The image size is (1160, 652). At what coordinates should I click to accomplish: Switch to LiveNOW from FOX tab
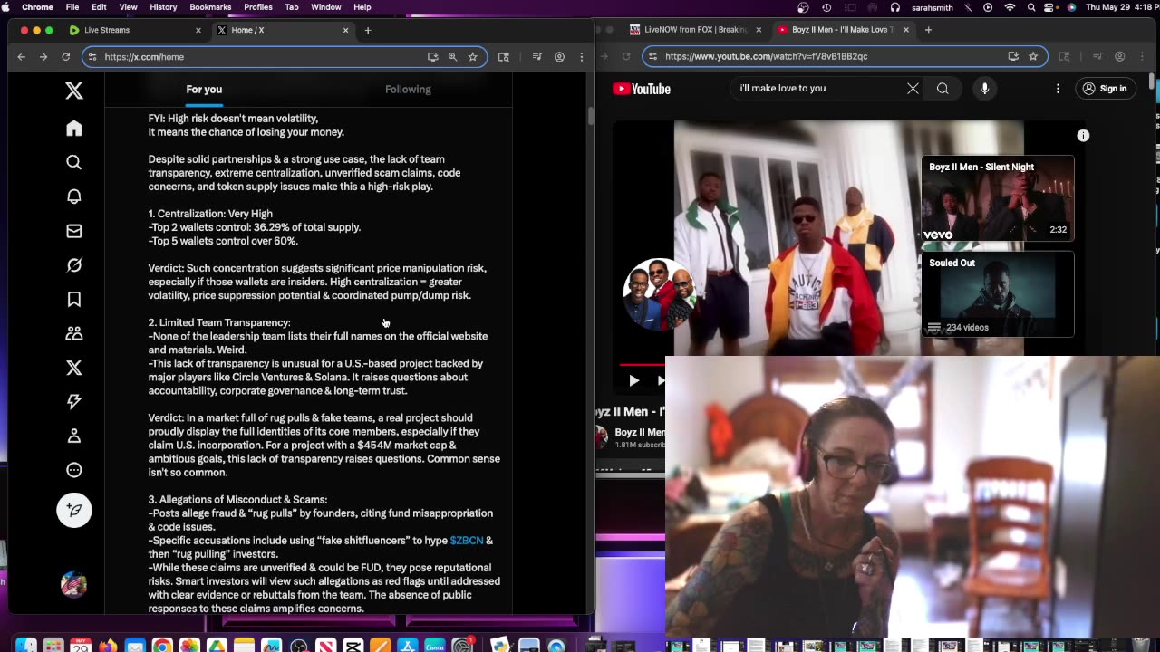click(696, 30)
